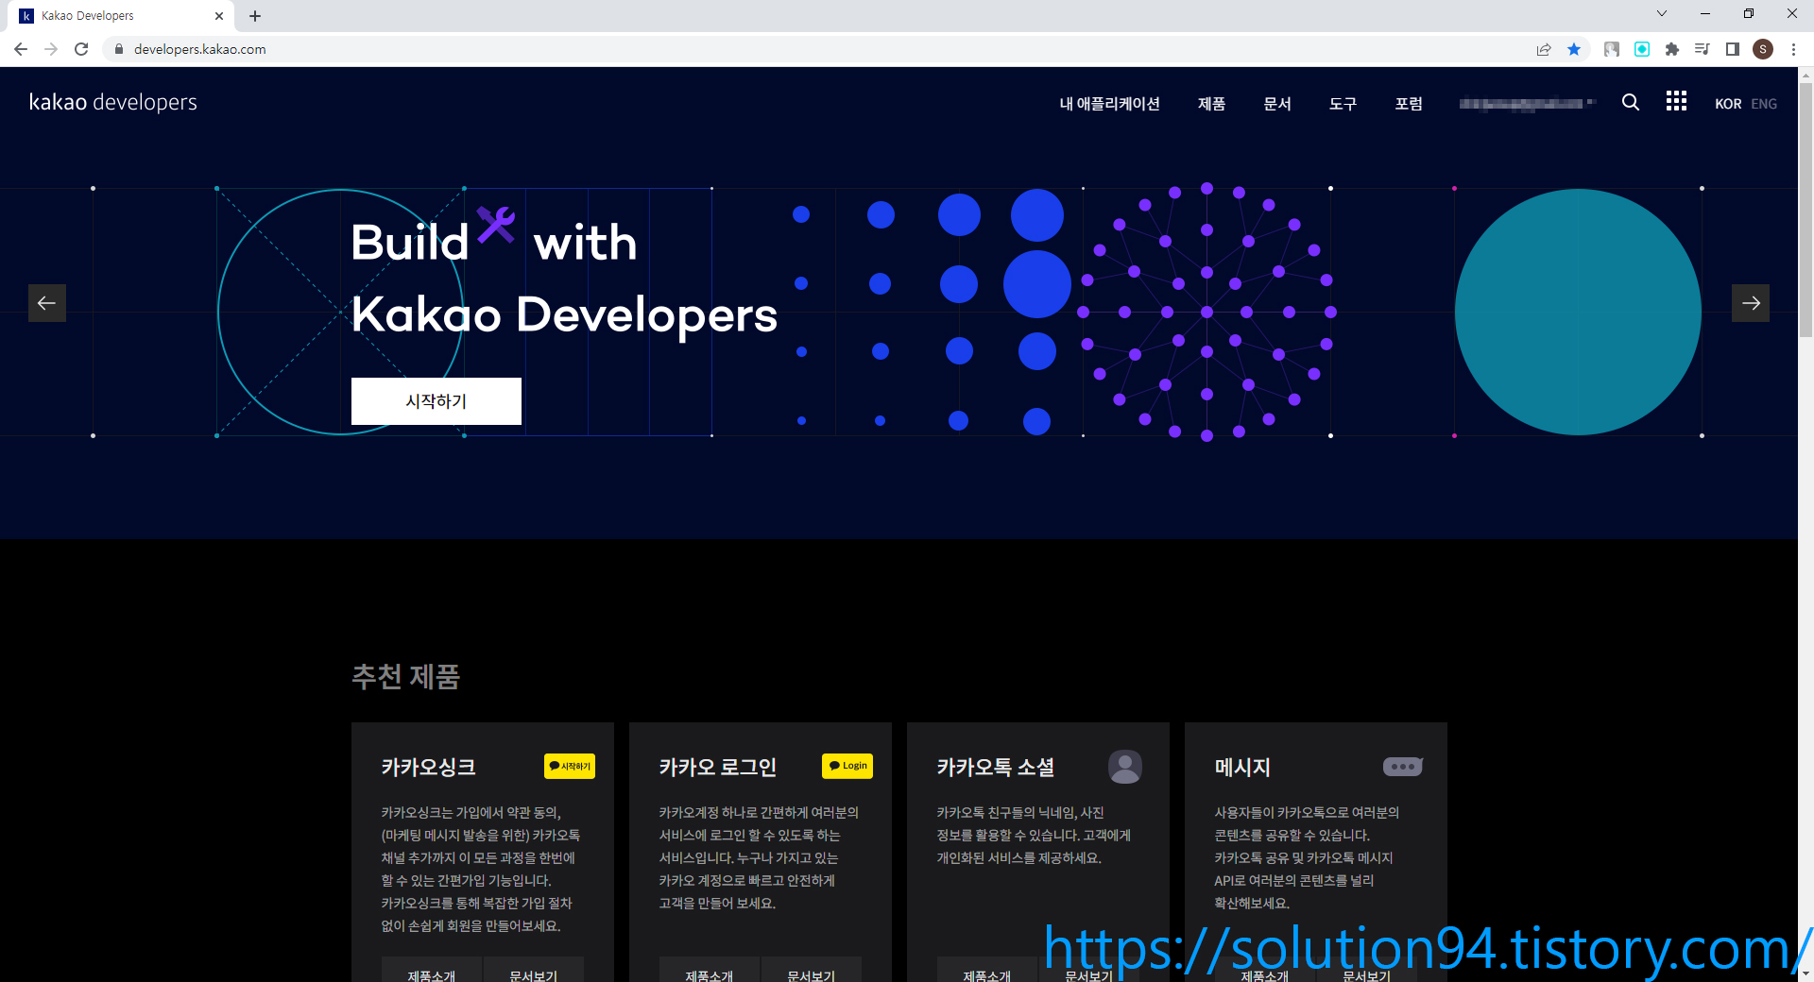Click the scrollbar down arrow
This screenshot has width=1814, height=982.
tap(1805, 974)
